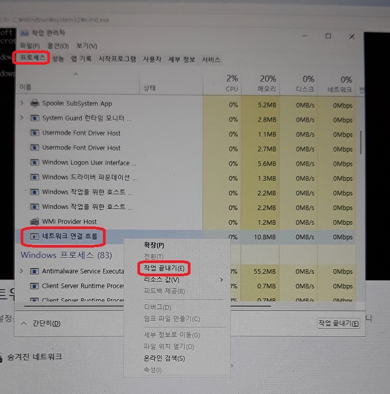The height and width of the screenshot is (394, 390).
Task: Click the 5.2MB memory value of Spooler
Action: pos(267,105)
